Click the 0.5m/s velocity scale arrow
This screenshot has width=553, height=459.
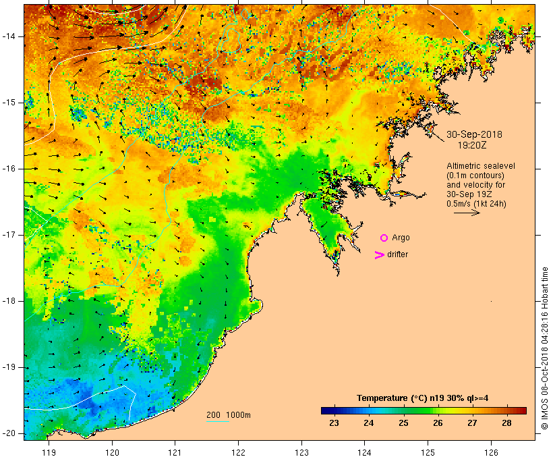pos(467,213)
